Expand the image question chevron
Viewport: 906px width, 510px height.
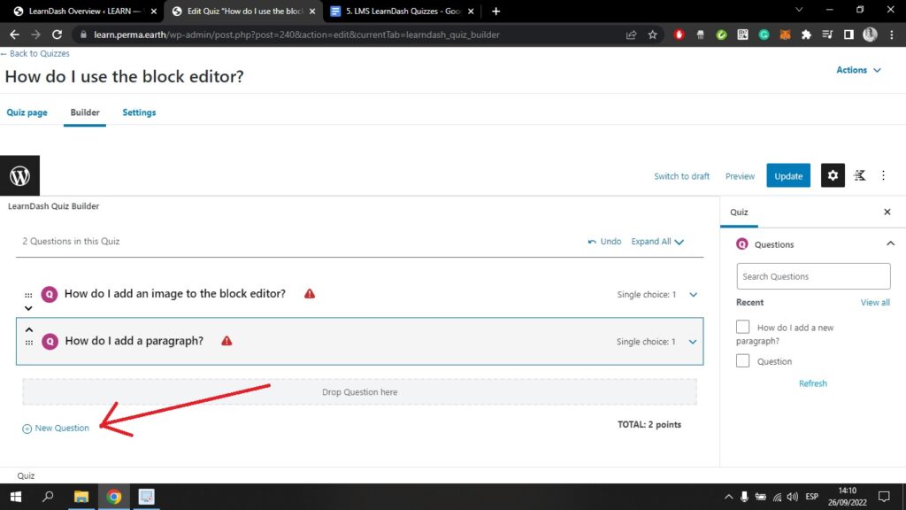(x=693, y=295)
